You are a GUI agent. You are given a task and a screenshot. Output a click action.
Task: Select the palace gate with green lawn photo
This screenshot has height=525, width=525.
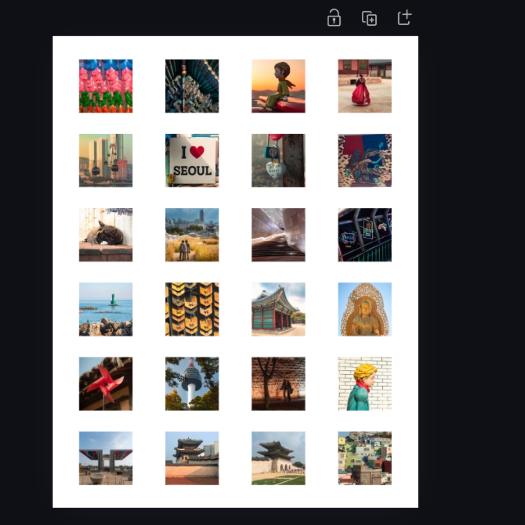[279, 458]
